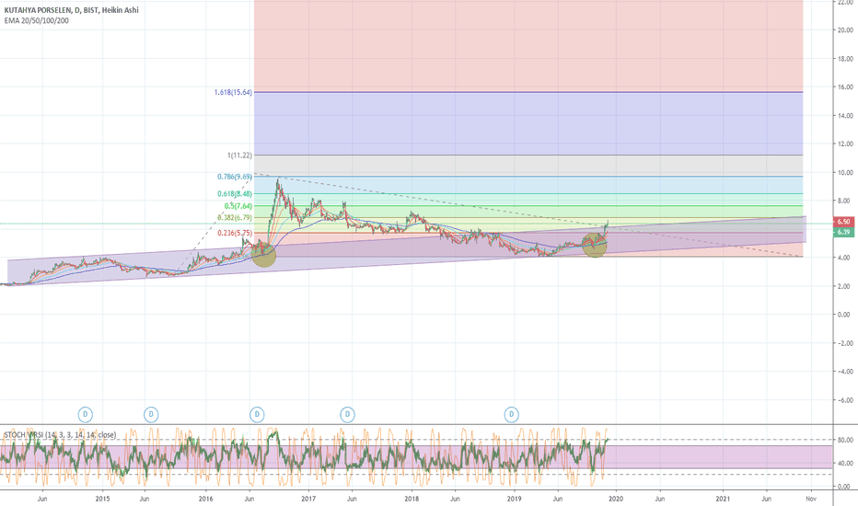
Task: Click the 80.00 Stoch RSI axis label
Action: (845, 440)
